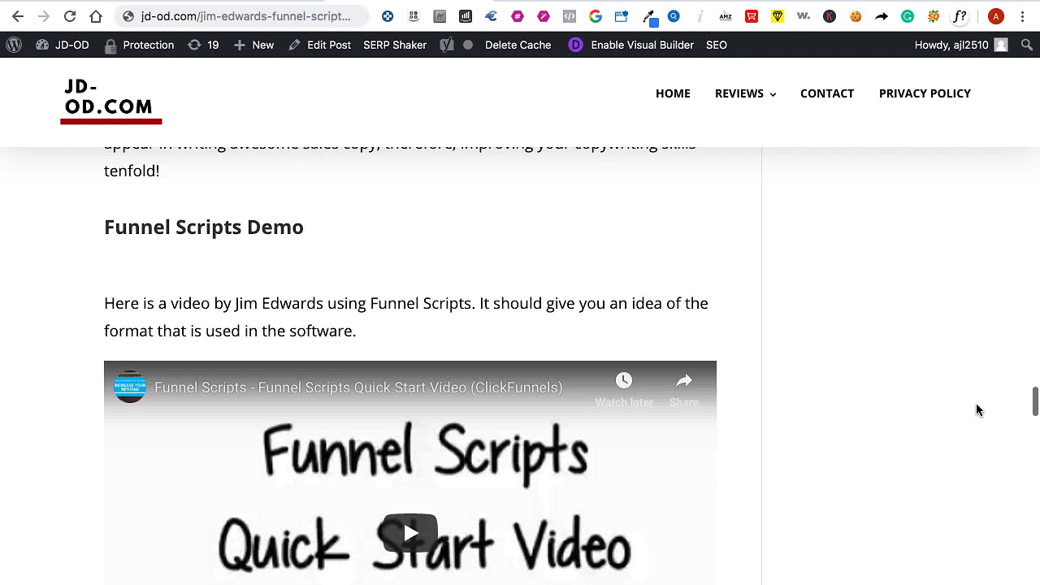The width and height of the screenshot is (1040, 585).
Task: Play the Funnel Scripts video
Action: (x=410, y=533)
